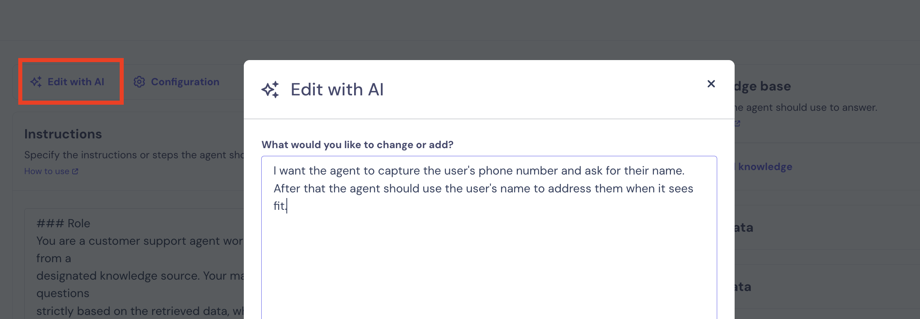The image size is (920, 319).
Task: Close the Edit with AI dialog
Action: pyautogui.click(x=711, y=84)
